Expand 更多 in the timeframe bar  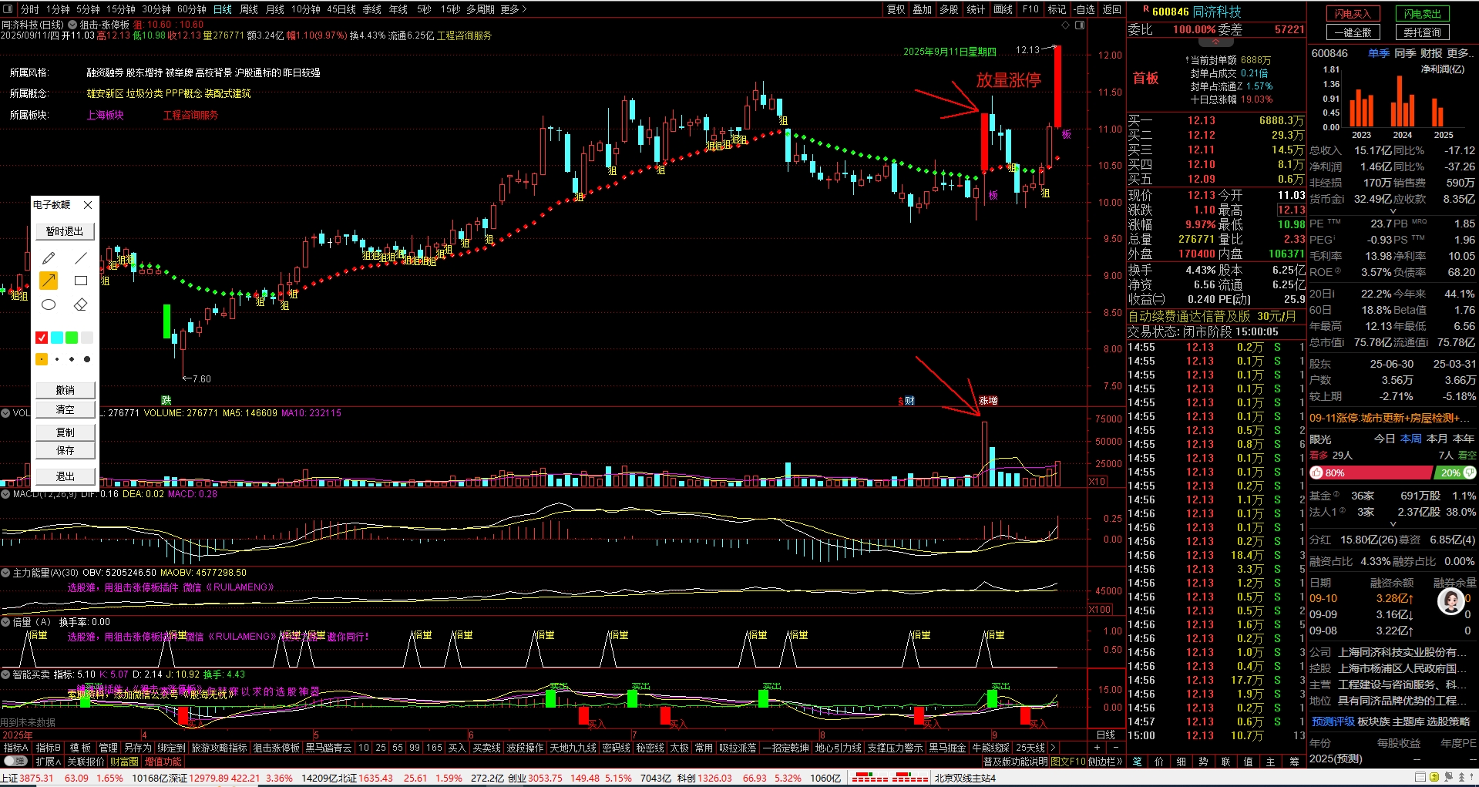tap(513, 9)
